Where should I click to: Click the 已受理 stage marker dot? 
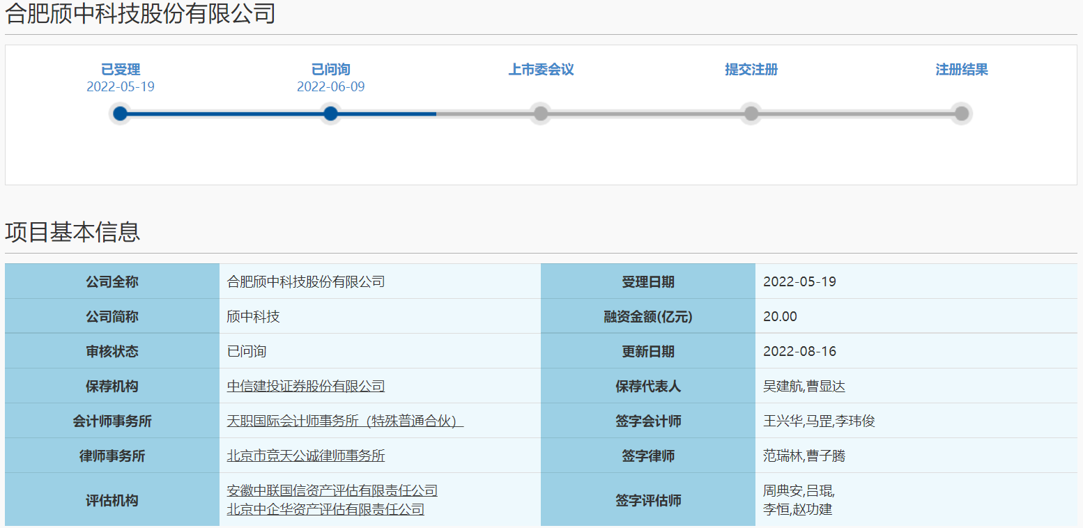click(x=121, y=114)
